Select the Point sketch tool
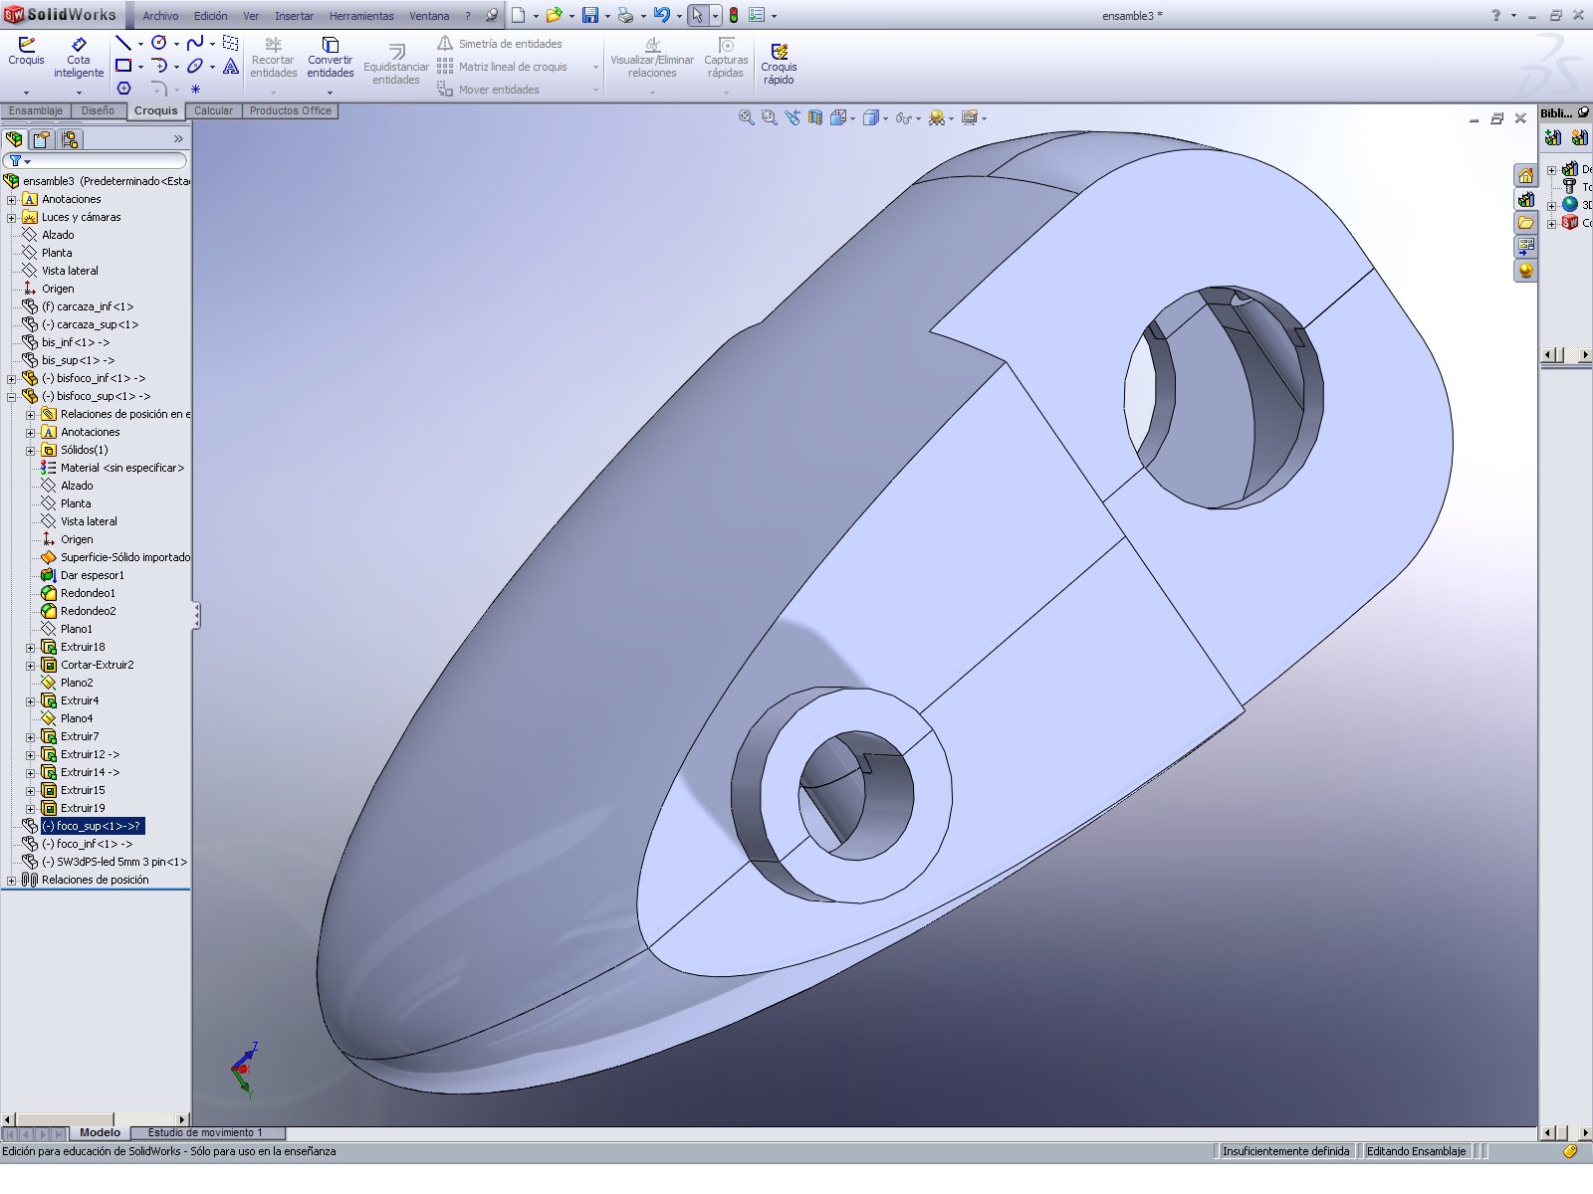 click(x=195, y=89)
